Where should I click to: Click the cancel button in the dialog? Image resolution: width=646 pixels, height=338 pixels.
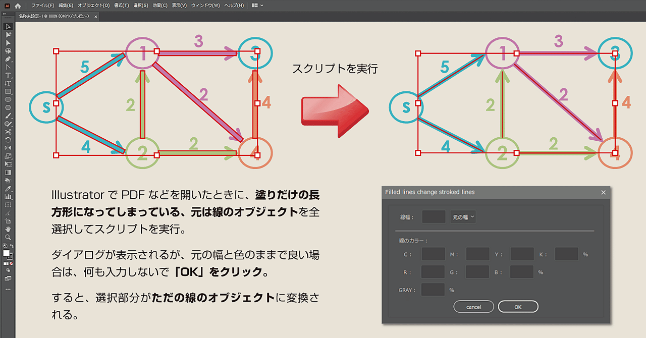tap(473, 306)
